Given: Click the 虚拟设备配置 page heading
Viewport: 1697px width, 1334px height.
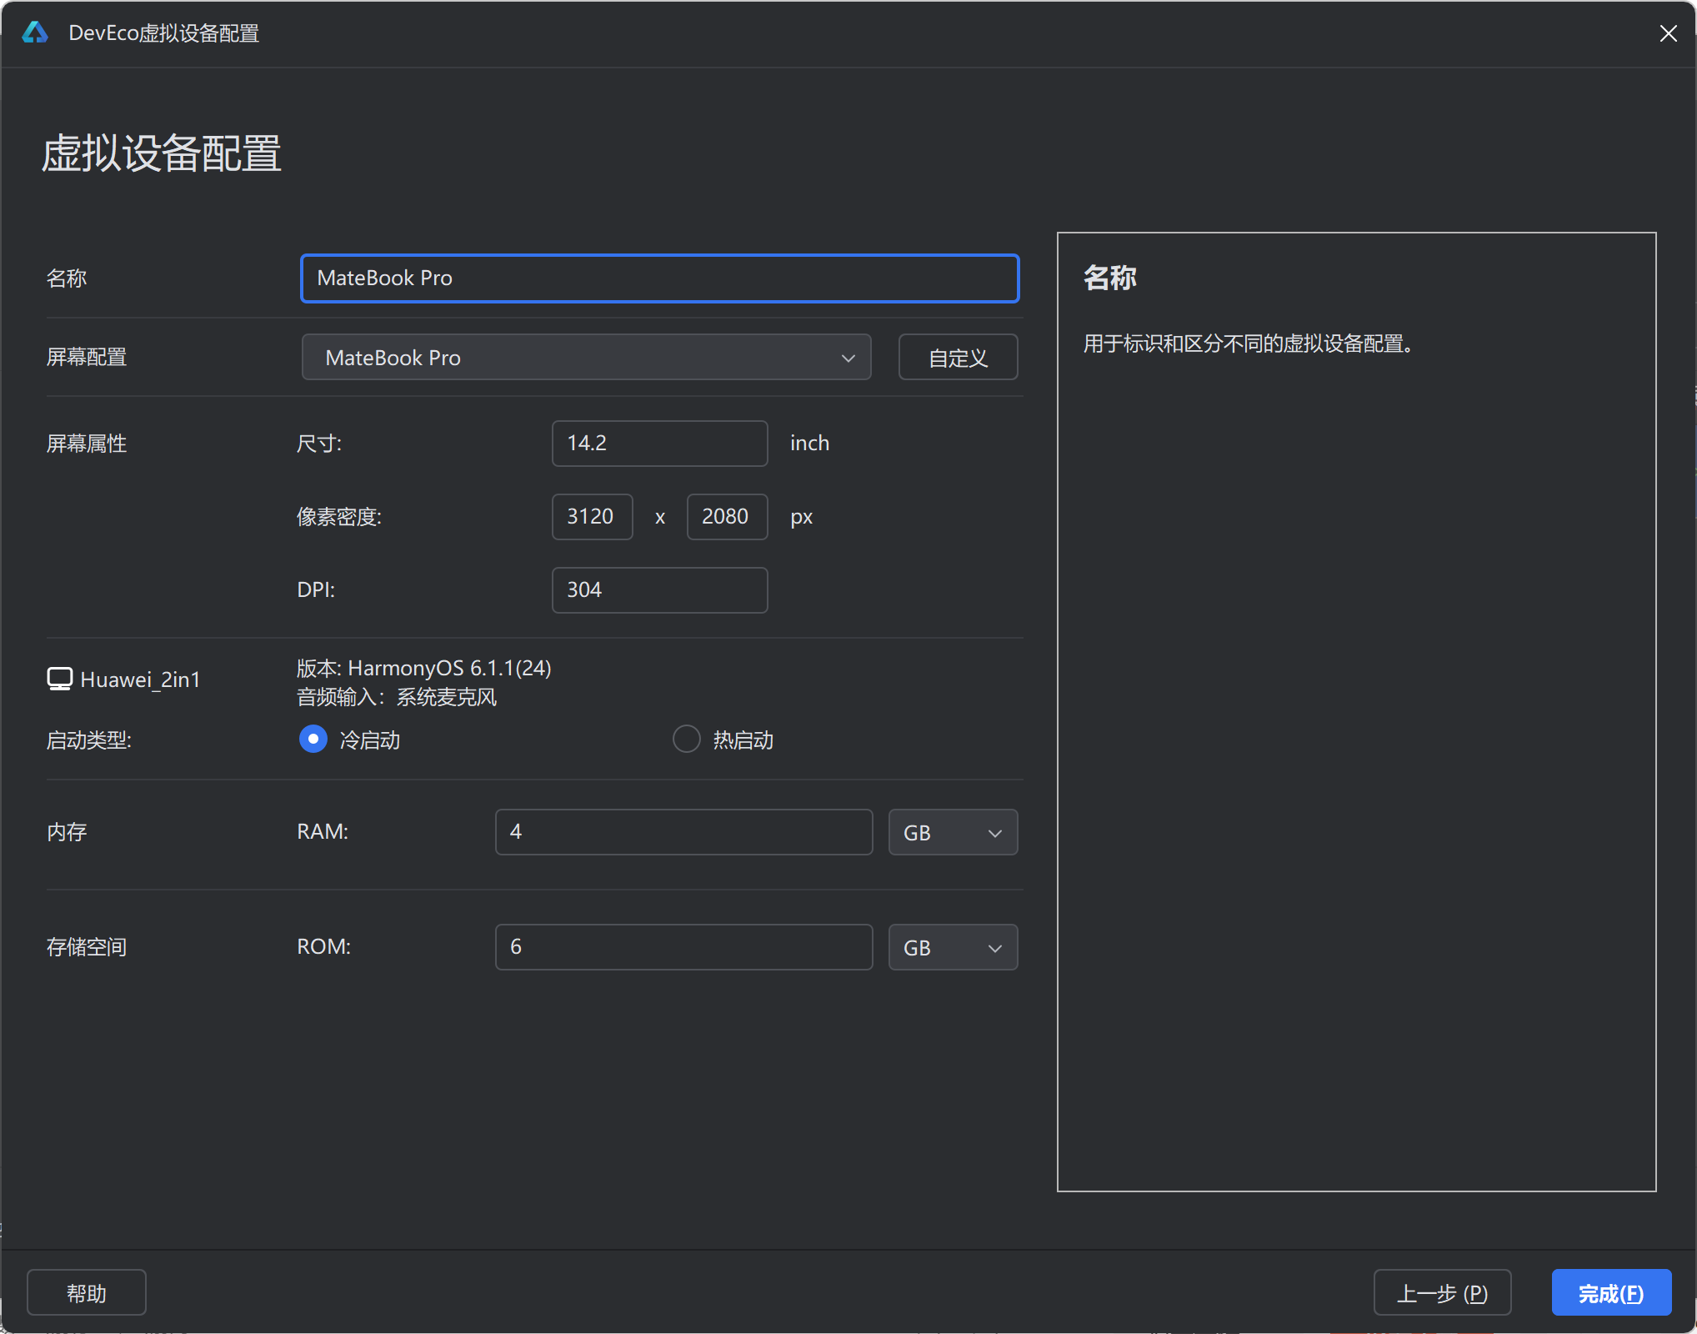Looking at the screenshot, I should 162,154.
